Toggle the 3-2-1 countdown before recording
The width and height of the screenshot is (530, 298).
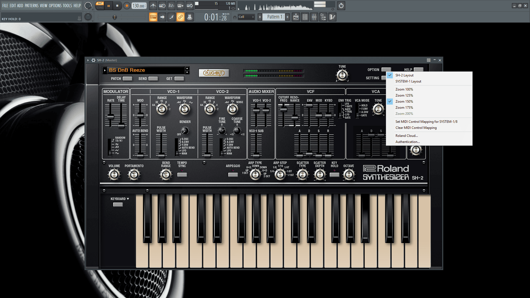[x=171, y=6]
